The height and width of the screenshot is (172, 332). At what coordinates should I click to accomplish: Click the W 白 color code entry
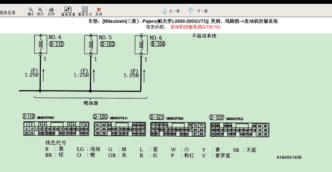[x=180, y=150]
